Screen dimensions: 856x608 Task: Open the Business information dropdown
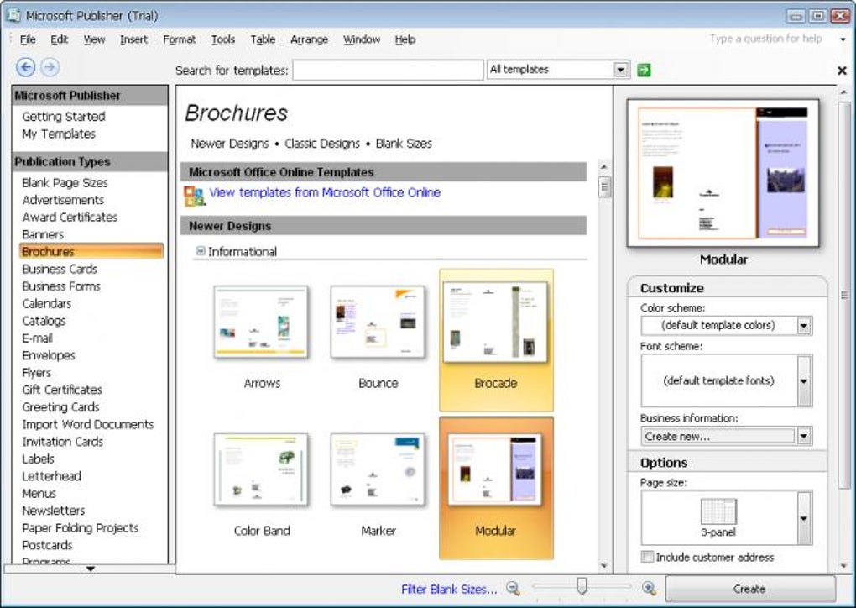[x=804, y=436]
